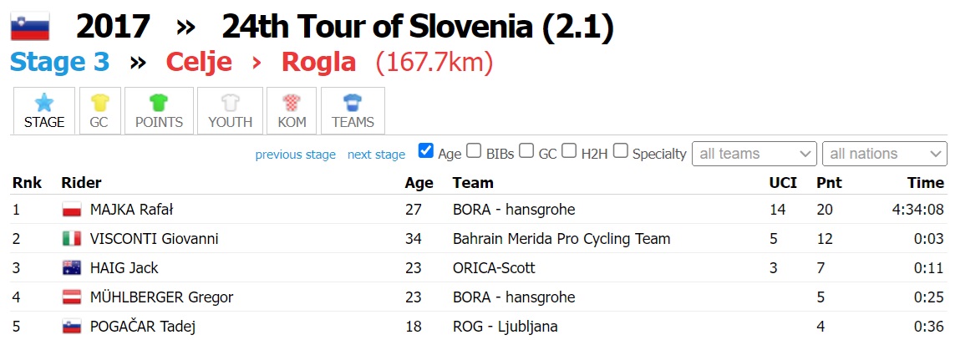Expand the all teams dropdown
This screenshot has width=955, height=340.
pos(754,154)
